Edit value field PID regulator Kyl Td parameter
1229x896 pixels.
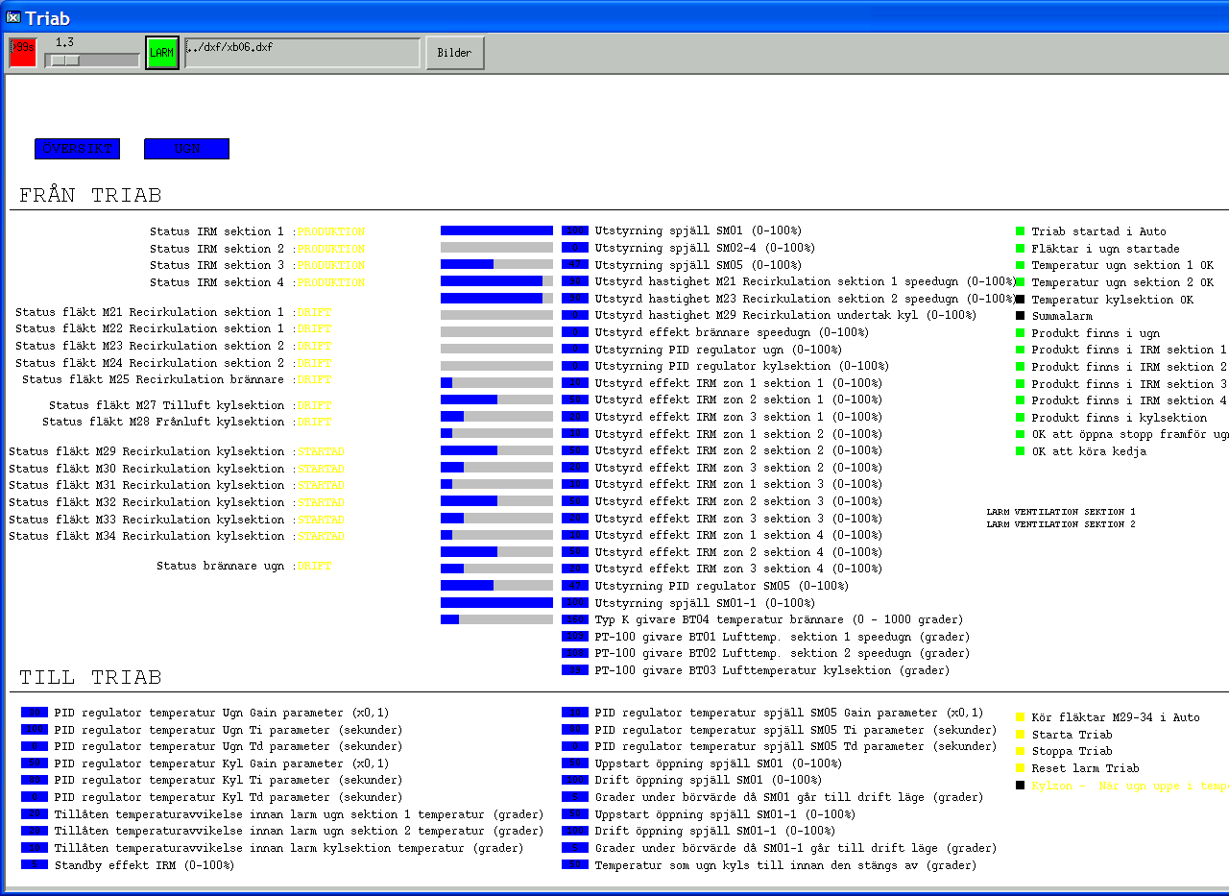35,797
